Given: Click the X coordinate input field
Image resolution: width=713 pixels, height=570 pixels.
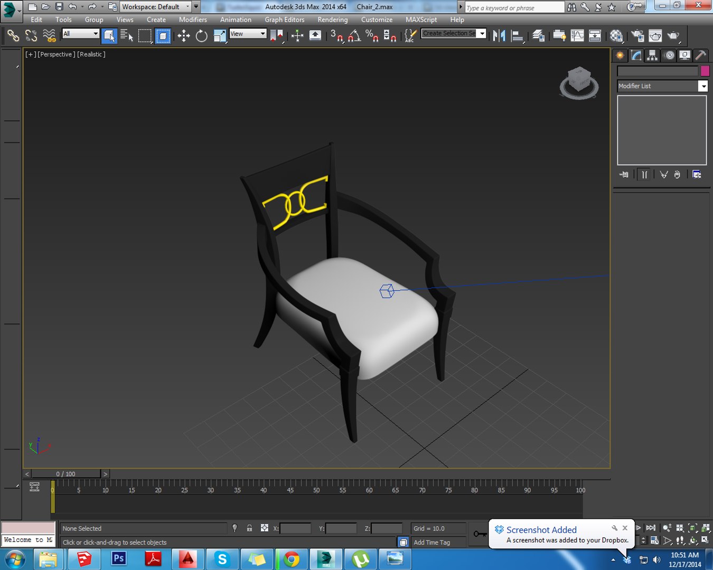Looking at the screenshot, I should click(x=295, y=528).
